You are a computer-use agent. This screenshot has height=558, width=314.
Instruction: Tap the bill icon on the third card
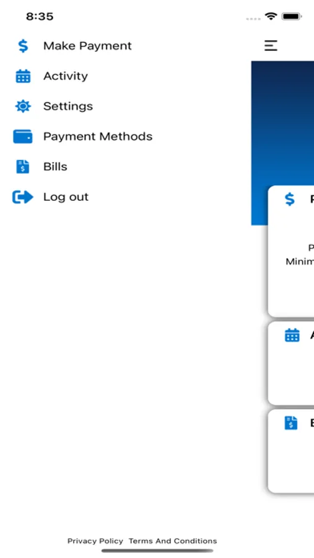[x=291, y=423]
